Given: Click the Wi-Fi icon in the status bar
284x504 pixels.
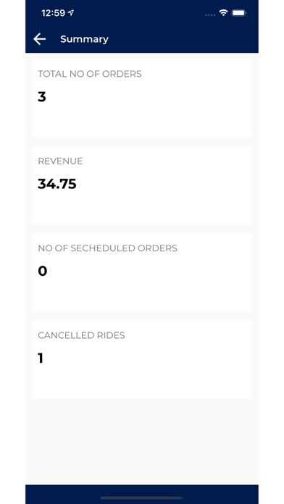Looking at the screenshot, I should coord(223,13).
